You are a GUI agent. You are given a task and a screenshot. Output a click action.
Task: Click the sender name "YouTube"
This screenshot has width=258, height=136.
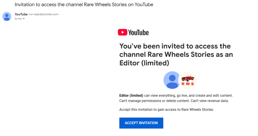[21, 14]
